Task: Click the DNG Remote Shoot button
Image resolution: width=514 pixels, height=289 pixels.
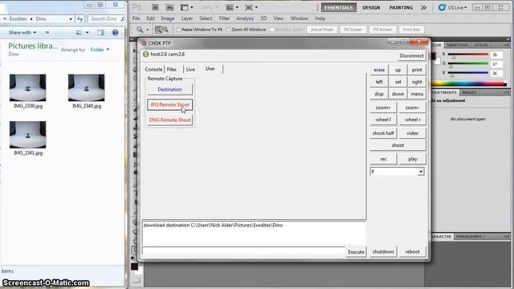Action: (169, 120)
